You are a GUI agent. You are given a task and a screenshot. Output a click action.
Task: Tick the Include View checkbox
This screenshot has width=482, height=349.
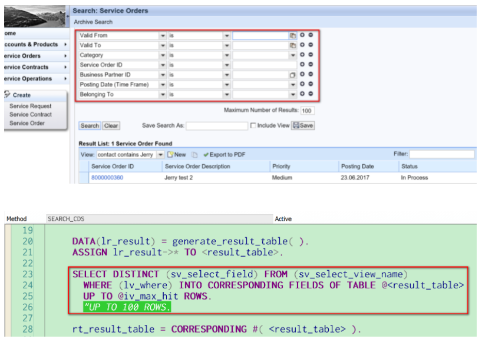point(253,125)
